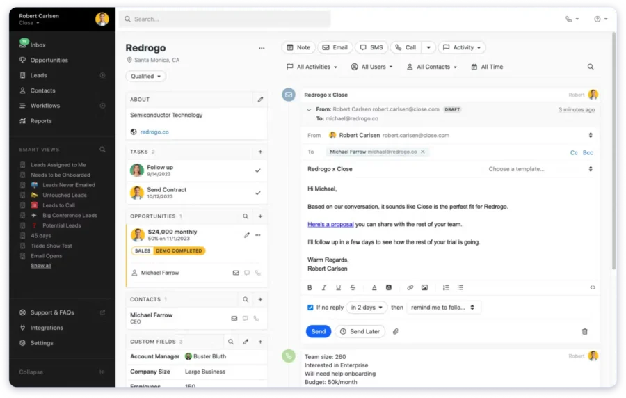Open Reports in sidebar
This screenshot has width=626, height=398.
[x=41, y=121]
